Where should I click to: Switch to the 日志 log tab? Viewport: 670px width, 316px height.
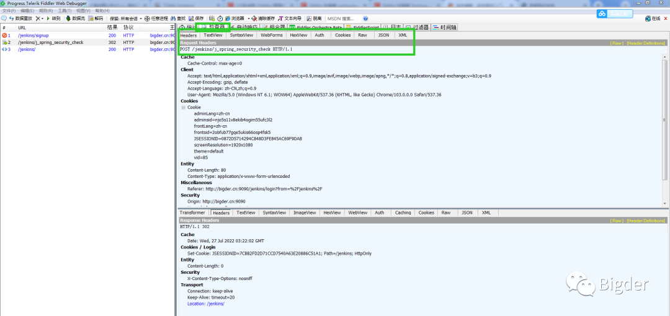(x=393, y=28)
